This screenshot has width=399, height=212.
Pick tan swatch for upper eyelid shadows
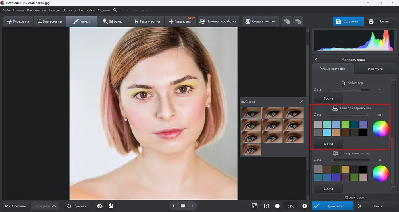pos(336,132)
